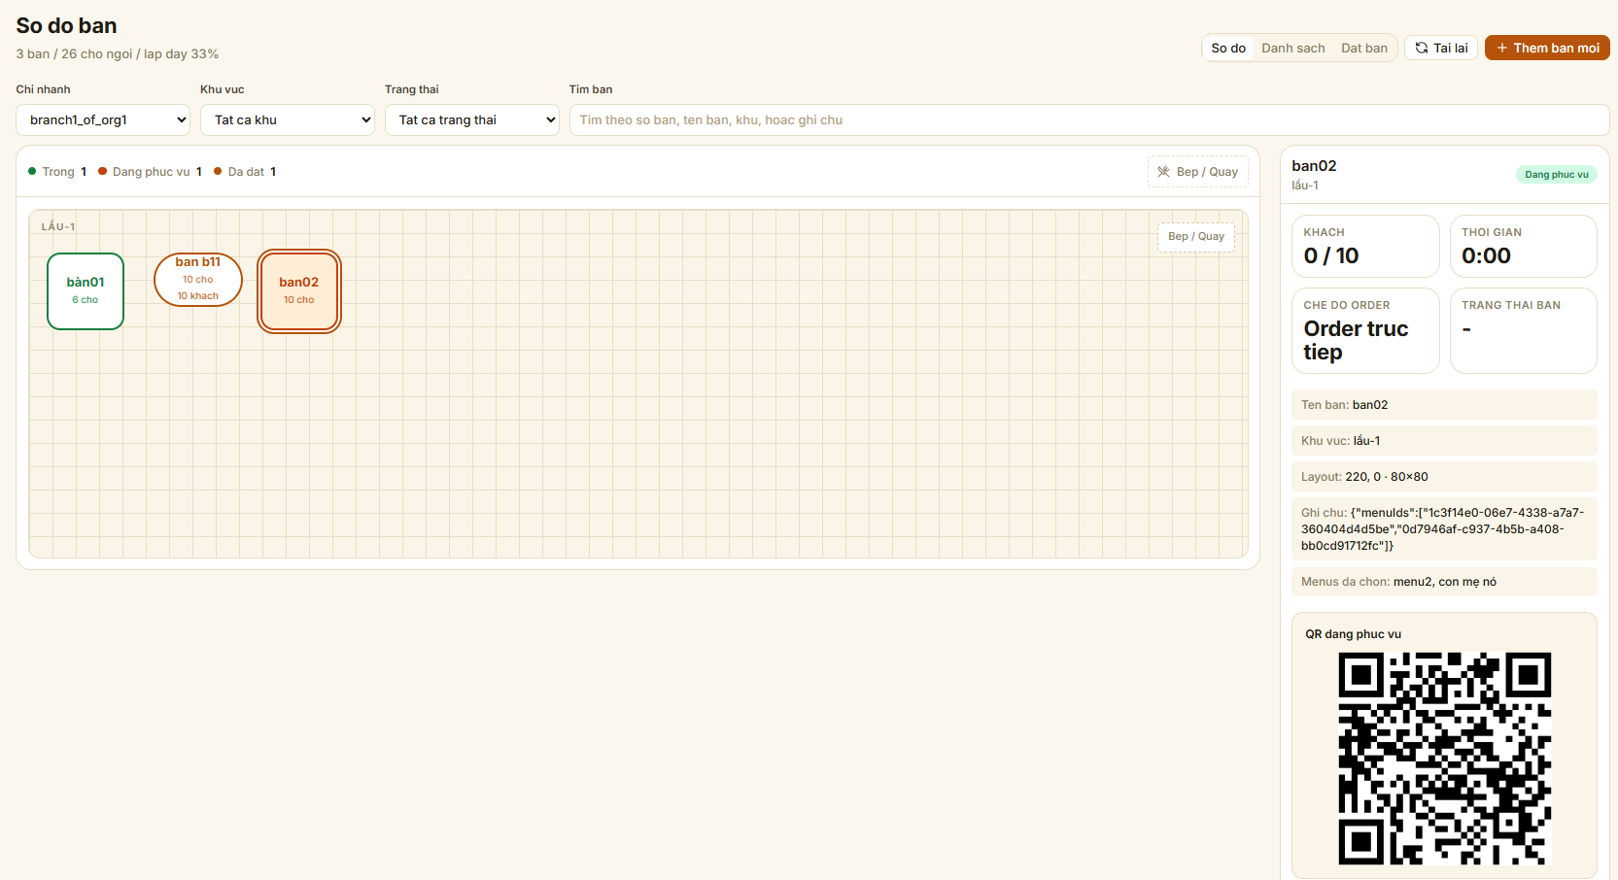Click the '3 ban / 26 cho ngoi' summary

(x=117, y=53)
